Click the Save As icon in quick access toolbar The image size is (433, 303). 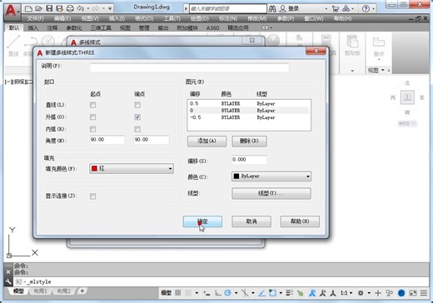pos(59,8)
